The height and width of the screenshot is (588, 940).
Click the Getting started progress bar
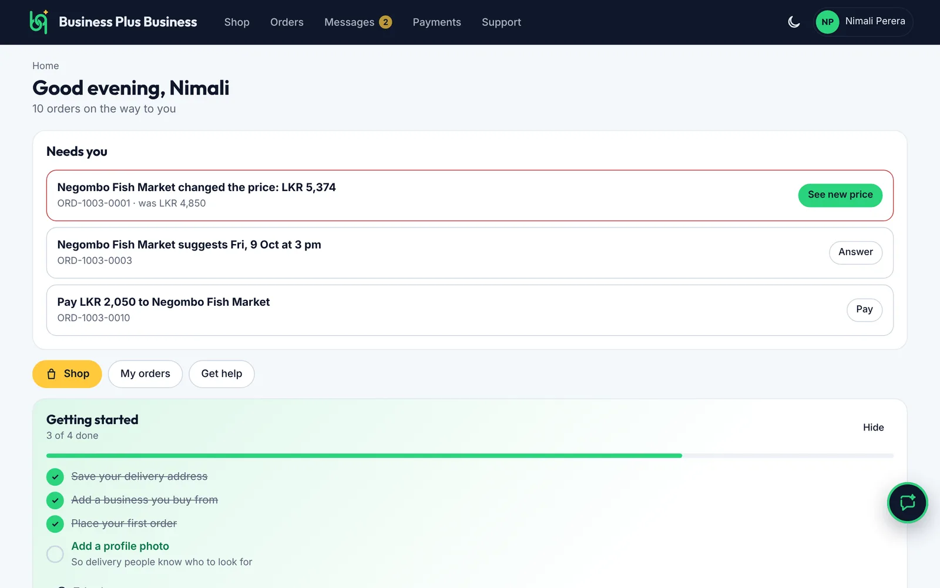pos(470,456)
